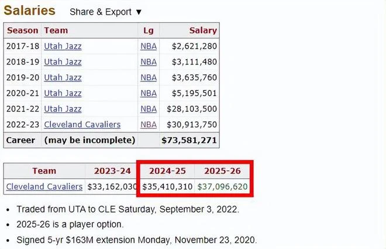
Task: Open the 2020-21 Utah Jazz link
Action: 63,93
